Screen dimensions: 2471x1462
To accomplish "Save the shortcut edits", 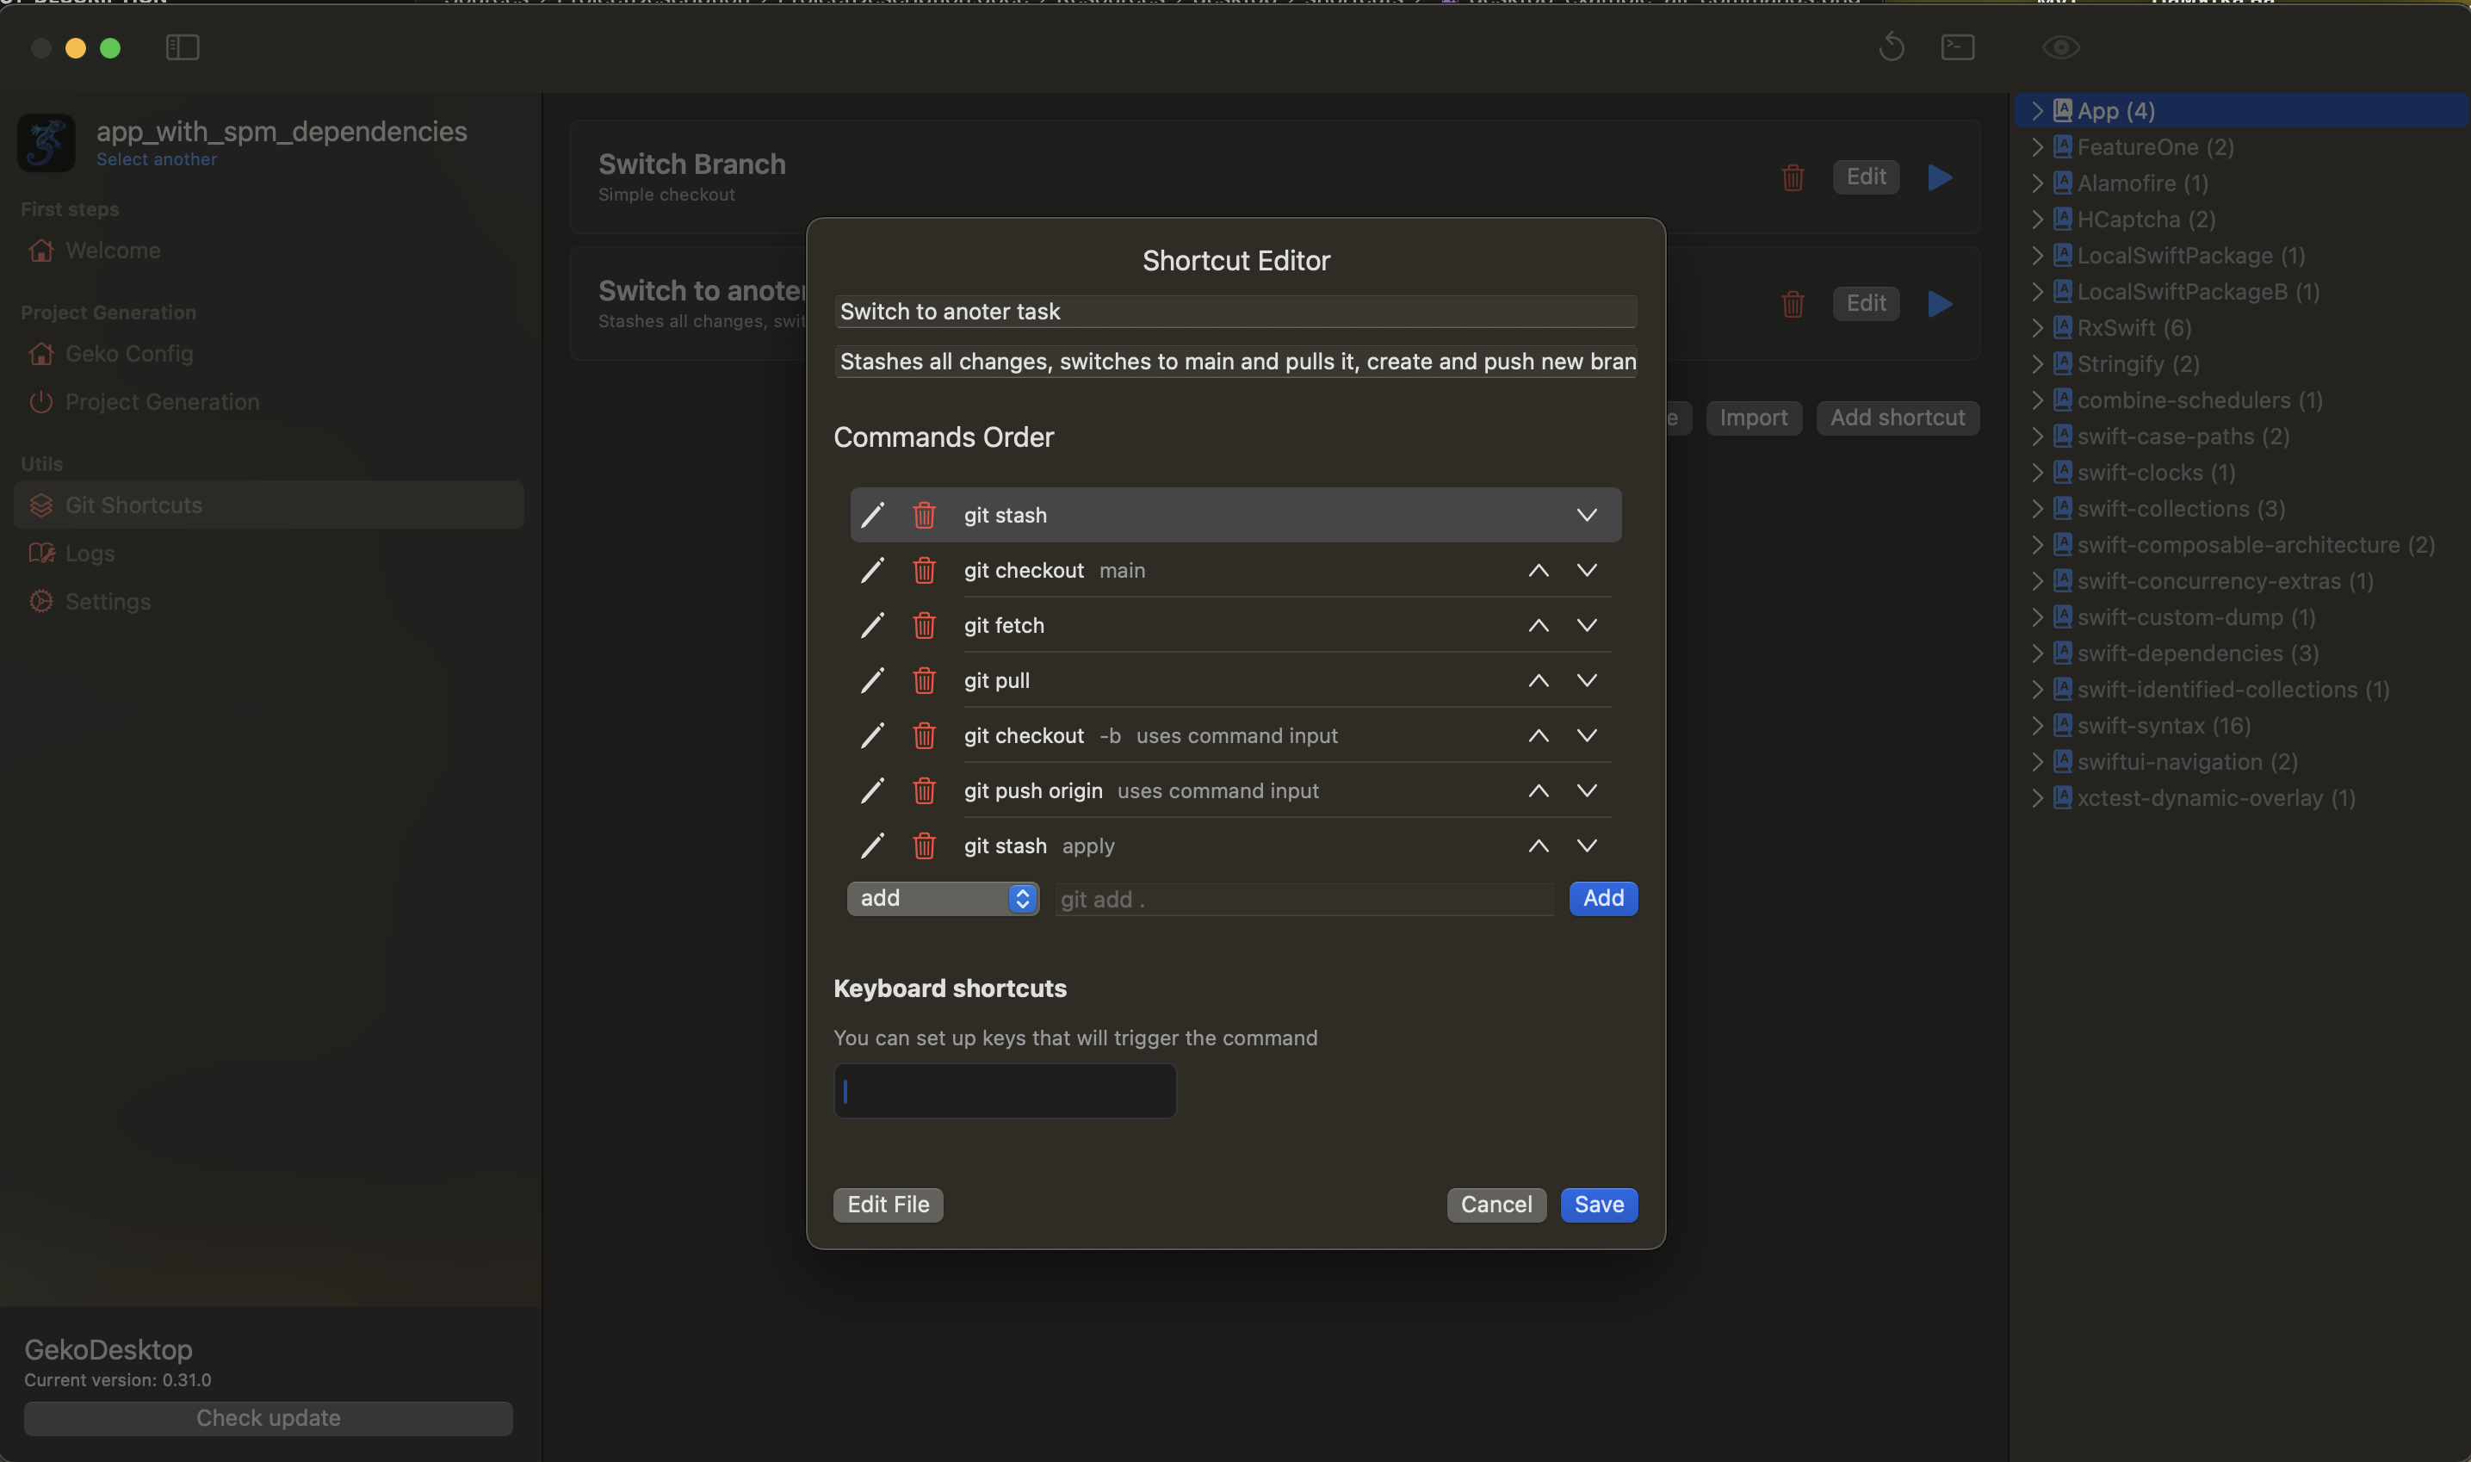I will click(x=1599, y=1205).
